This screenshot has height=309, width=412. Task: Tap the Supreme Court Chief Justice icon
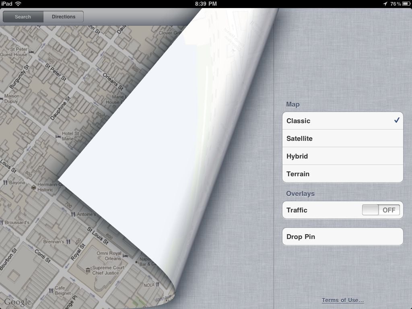88,270
